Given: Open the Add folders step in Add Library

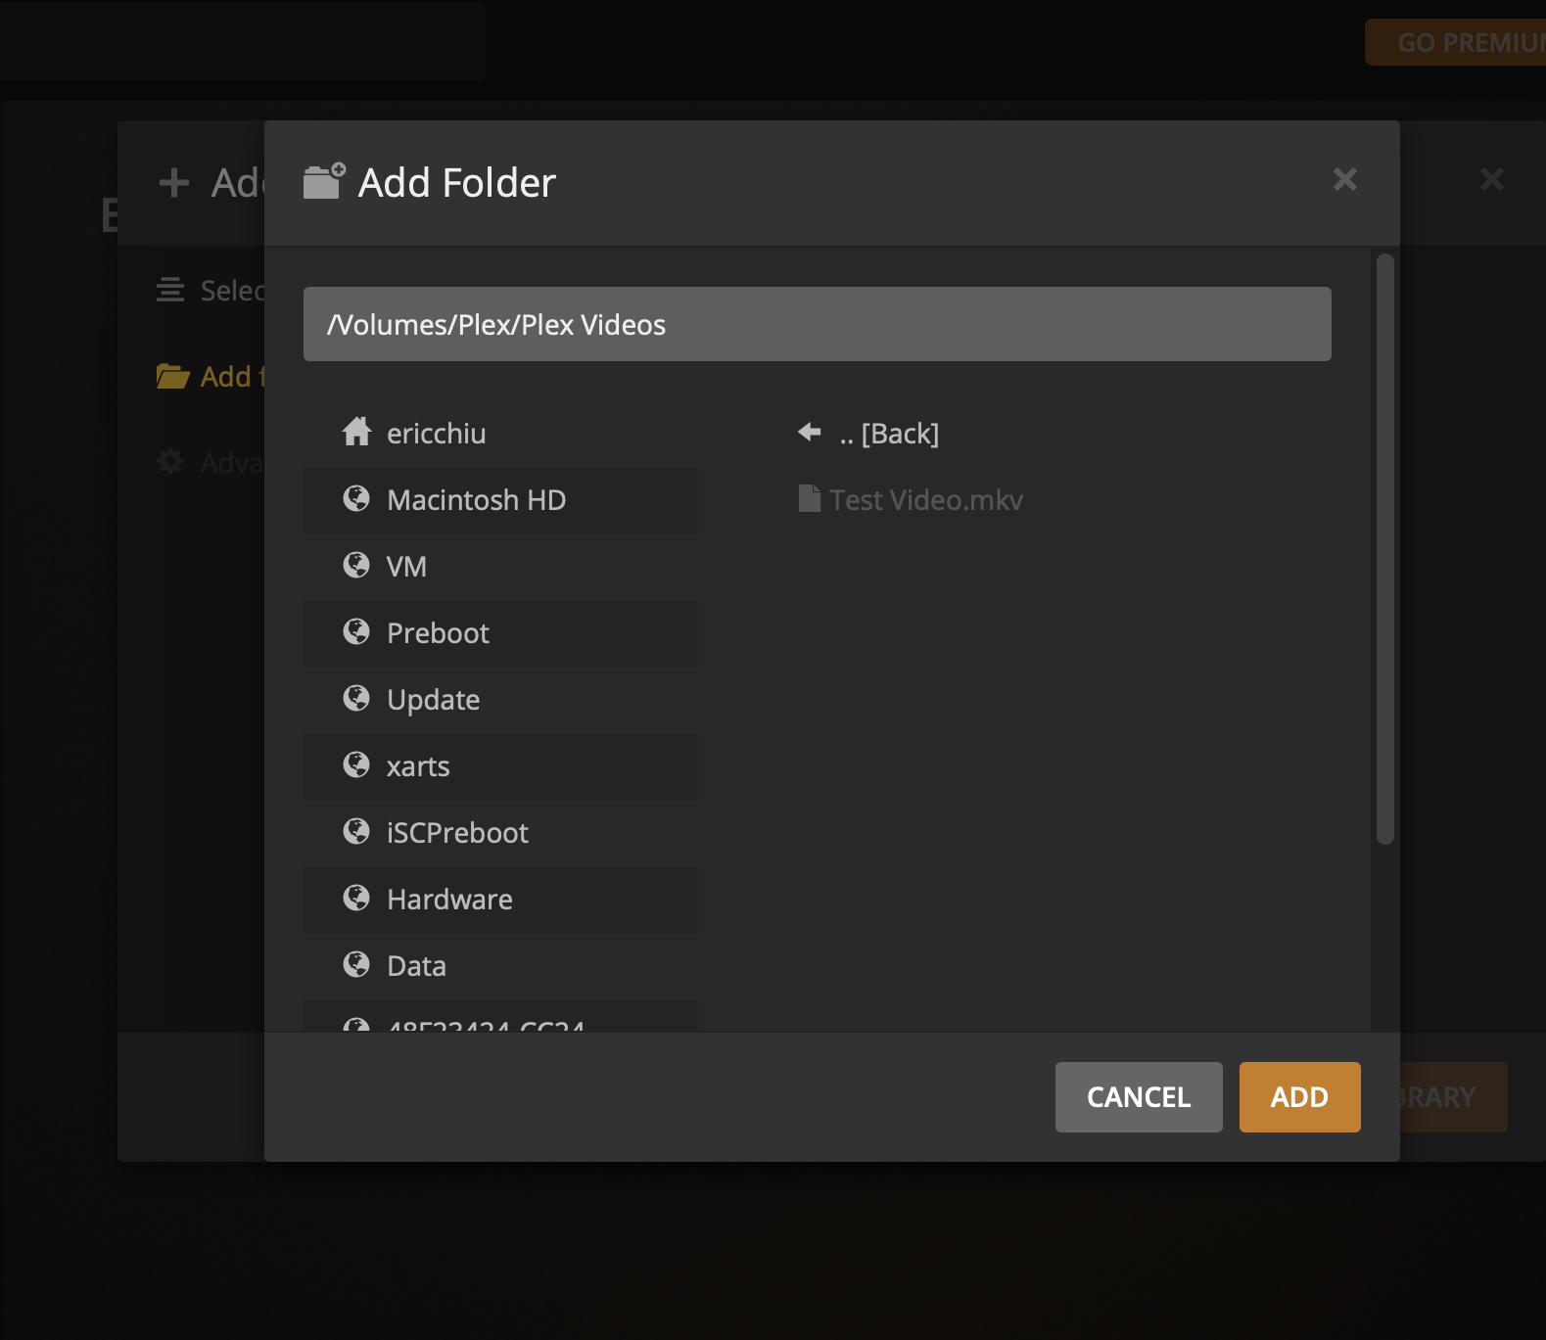Looking at the screenshot, I should pos(211,377).
